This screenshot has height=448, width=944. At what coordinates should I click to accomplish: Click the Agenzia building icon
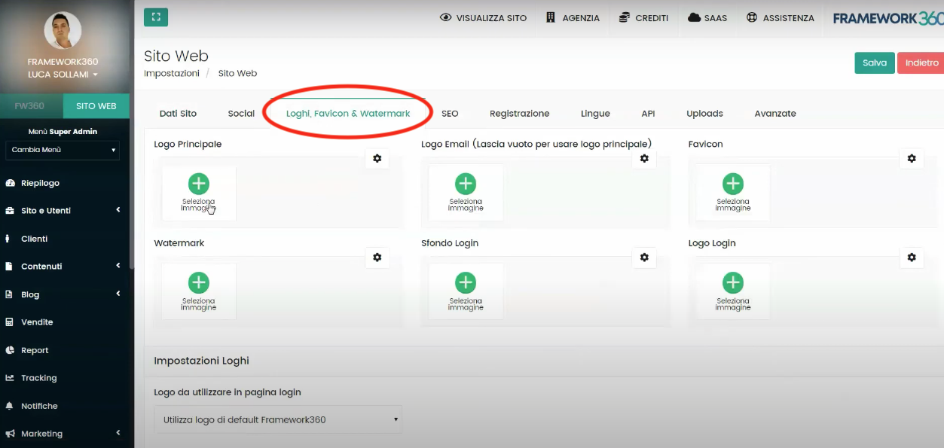click(551, 17)
